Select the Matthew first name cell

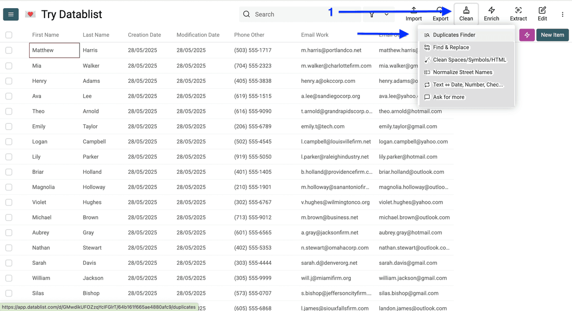54,50
